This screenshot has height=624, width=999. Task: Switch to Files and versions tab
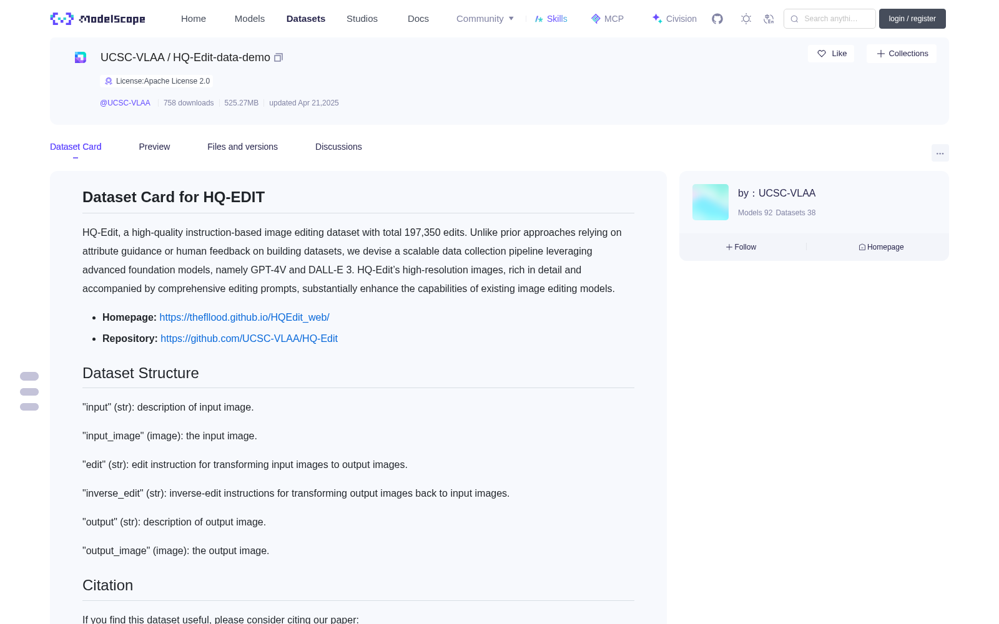(x=242, y=147)
